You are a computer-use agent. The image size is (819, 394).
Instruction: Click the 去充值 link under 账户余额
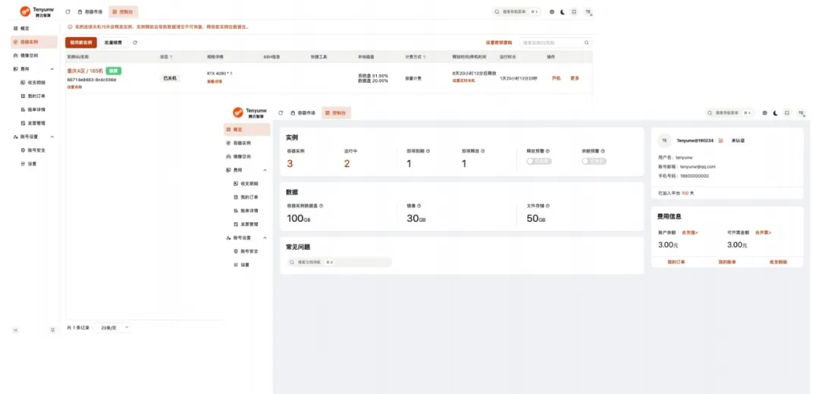point(690,232)
